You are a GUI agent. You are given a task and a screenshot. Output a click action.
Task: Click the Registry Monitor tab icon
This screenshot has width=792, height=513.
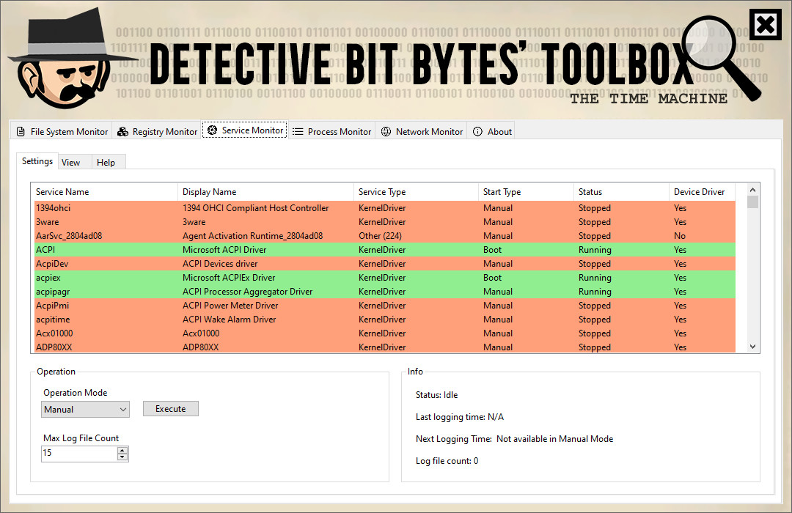(x=123, y=132)
